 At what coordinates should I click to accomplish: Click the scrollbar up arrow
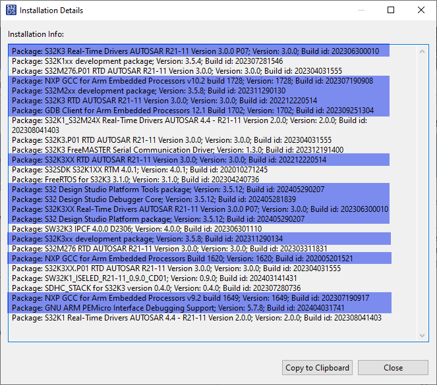(x=422, y=51)
